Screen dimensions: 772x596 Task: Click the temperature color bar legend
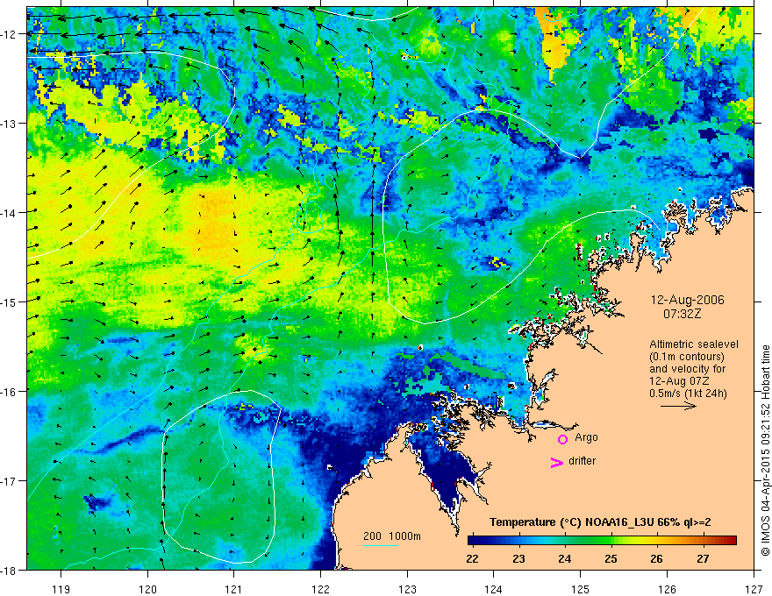[602, 541]
